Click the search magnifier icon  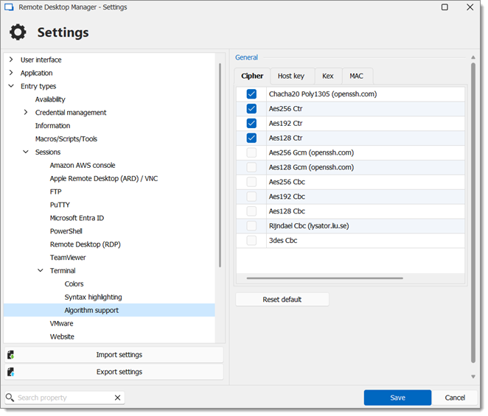10,398
